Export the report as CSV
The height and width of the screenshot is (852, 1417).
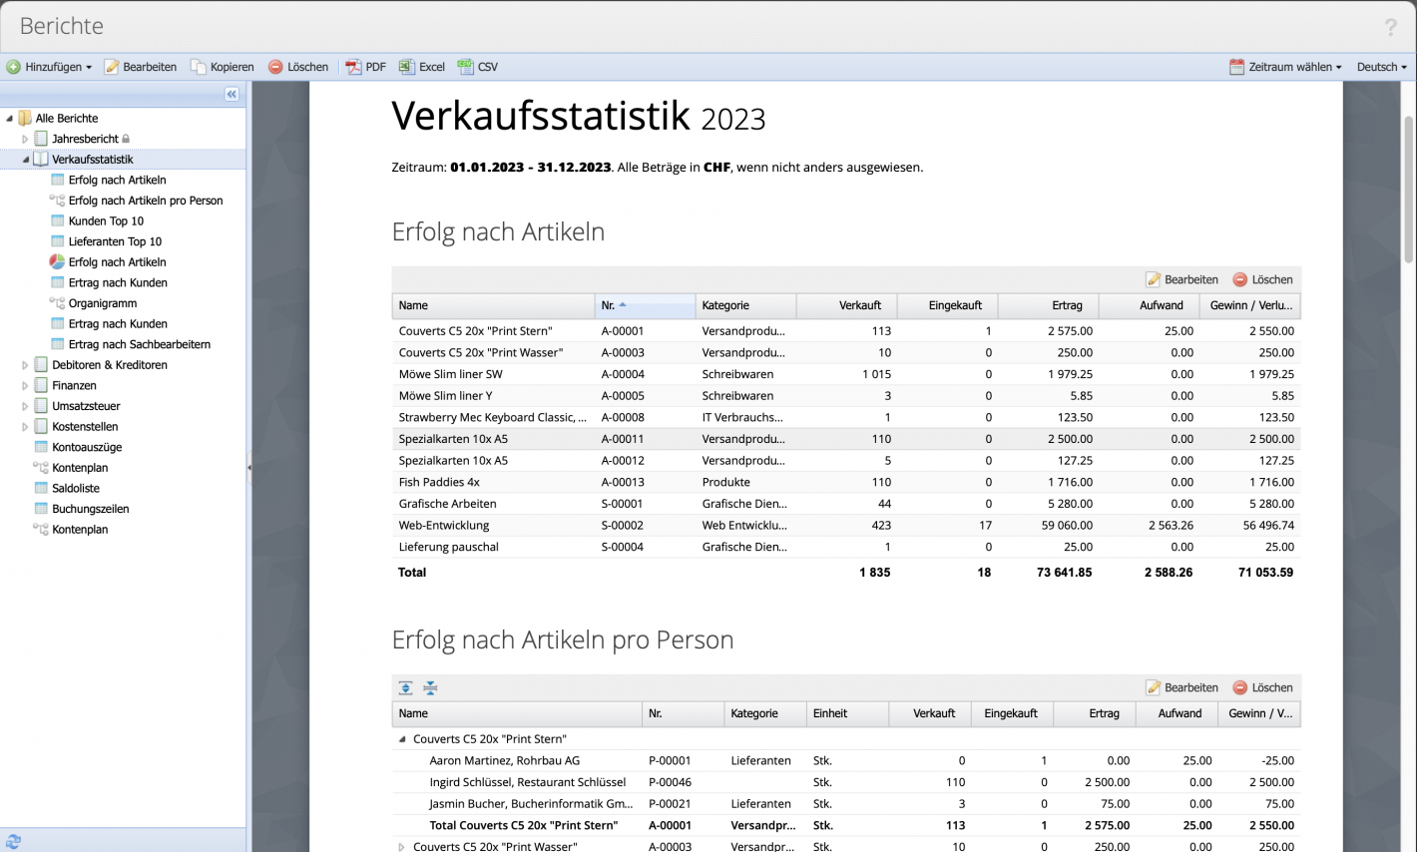[478, 67]
